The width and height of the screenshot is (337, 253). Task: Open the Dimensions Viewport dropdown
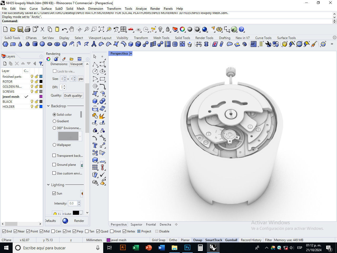77,64
